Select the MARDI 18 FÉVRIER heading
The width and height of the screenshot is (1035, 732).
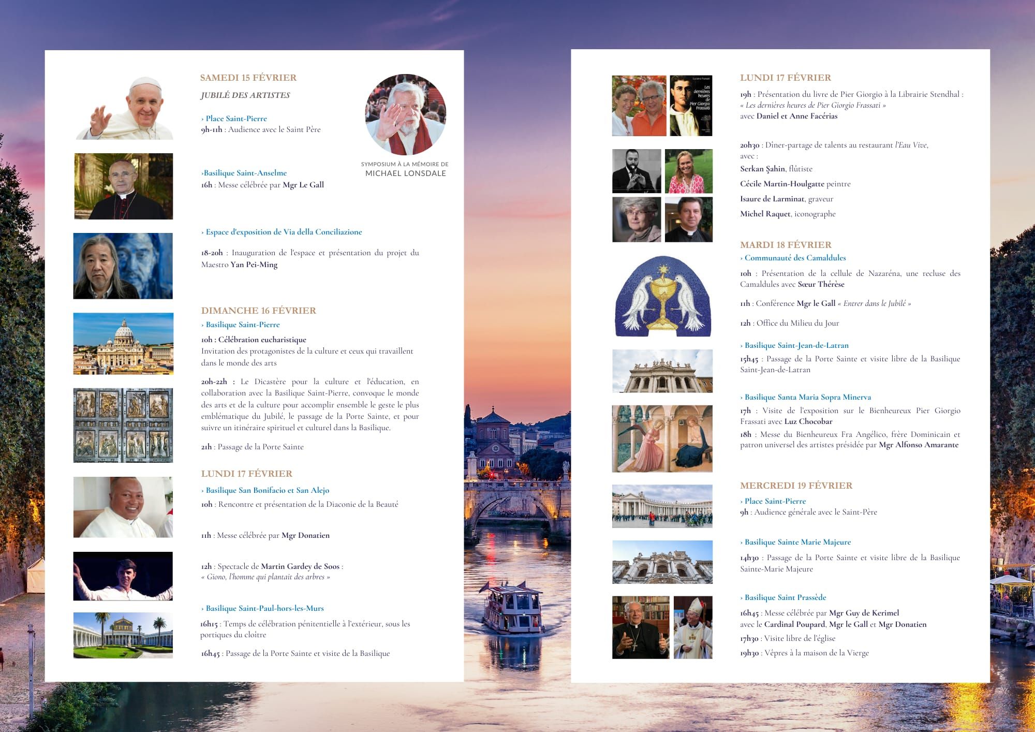(786, 245)
